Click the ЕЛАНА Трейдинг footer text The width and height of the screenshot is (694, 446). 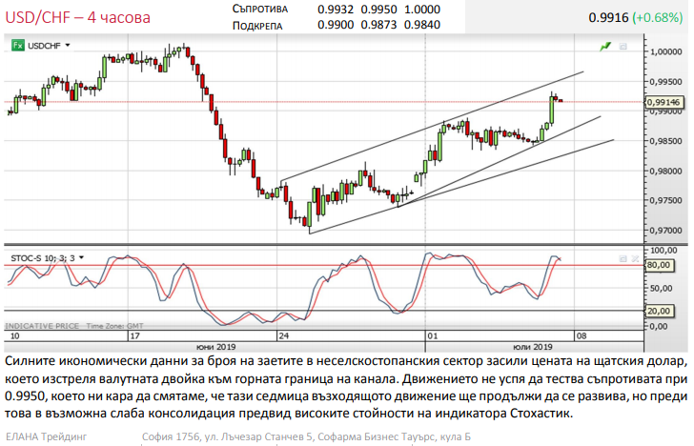(x=47, y=436)
